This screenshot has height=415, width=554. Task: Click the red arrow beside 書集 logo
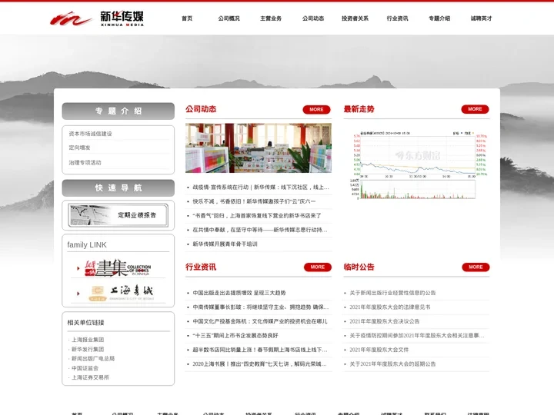tap(78, 268)
